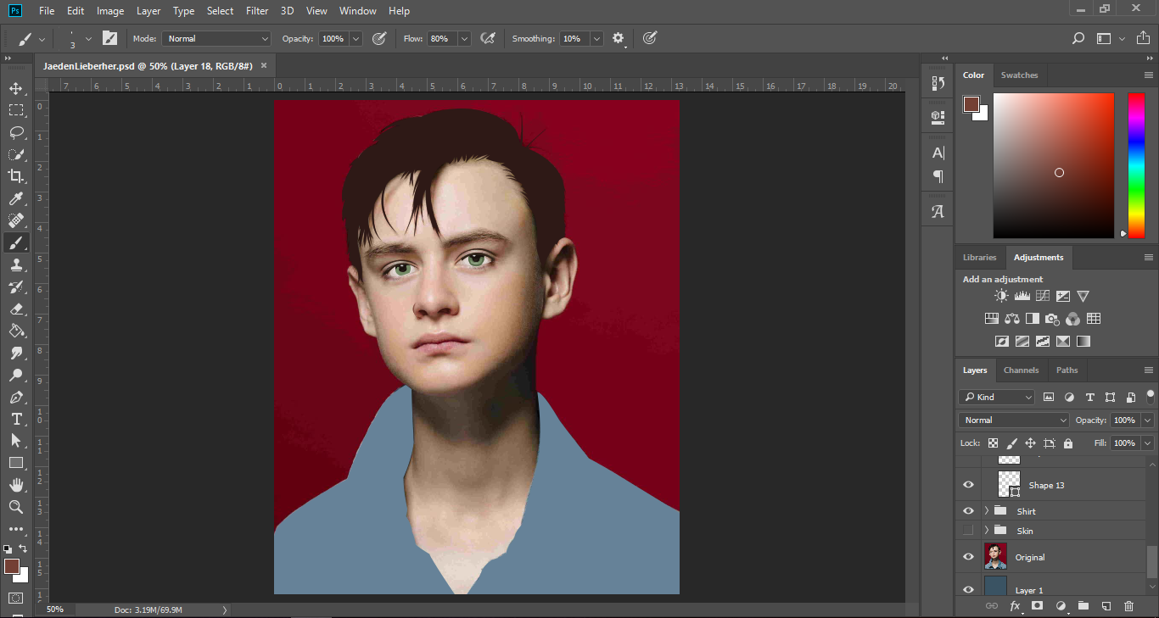The width and height of the screenshot is (1159, 618).
Task: Add a Photo Filter adjustment
Action: [x=1053, y=319]
